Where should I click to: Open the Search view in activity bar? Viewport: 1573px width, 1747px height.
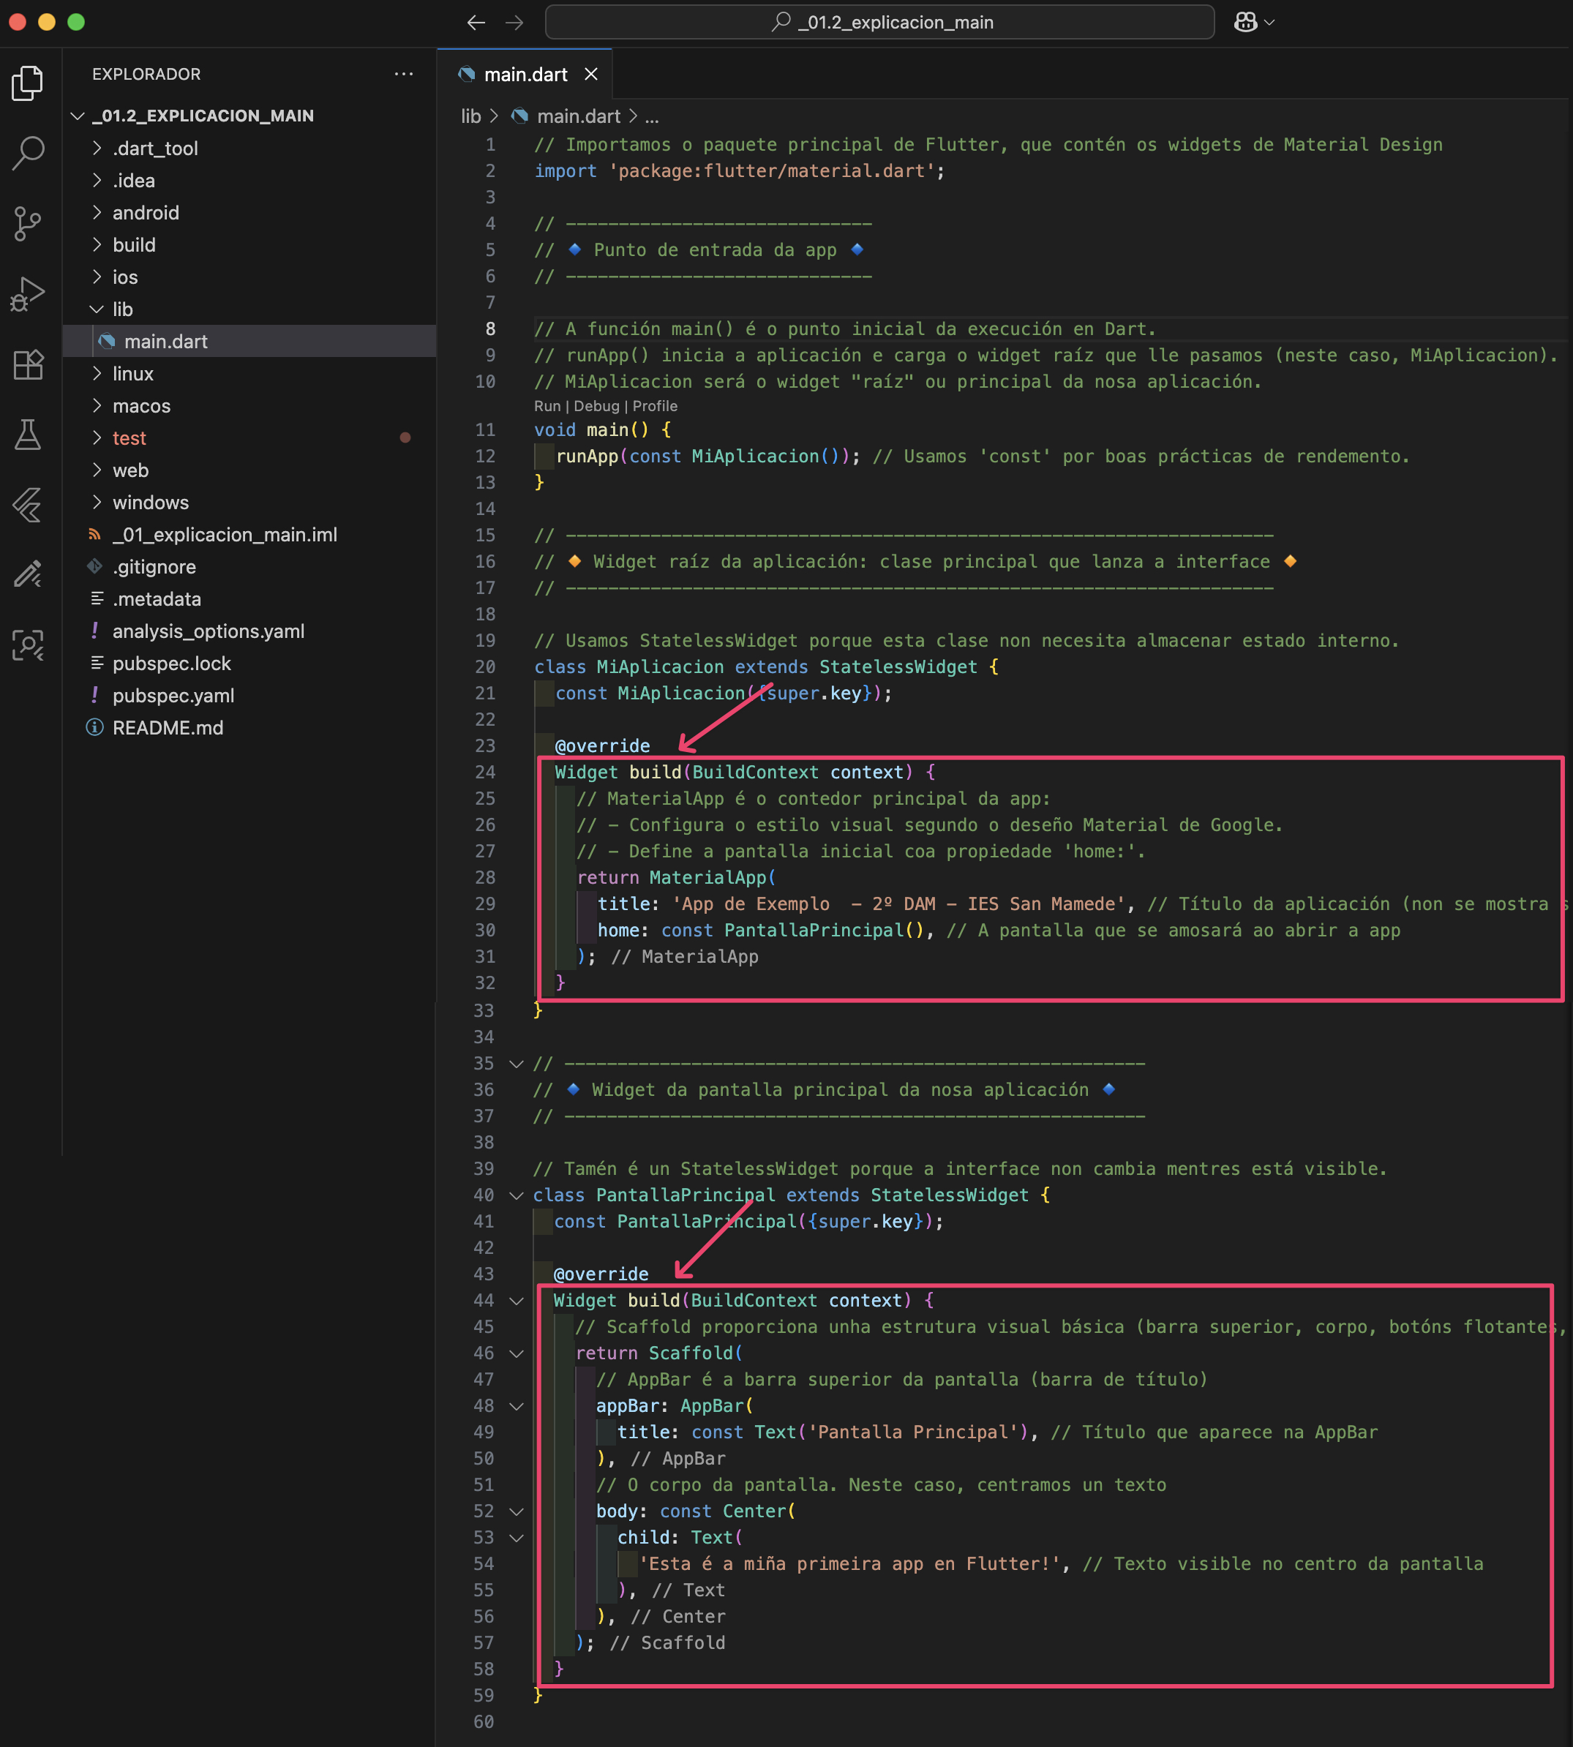tap(28, 153)
